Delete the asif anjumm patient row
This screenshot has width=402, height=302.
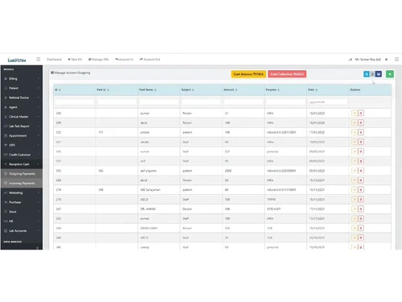[361, 171]
